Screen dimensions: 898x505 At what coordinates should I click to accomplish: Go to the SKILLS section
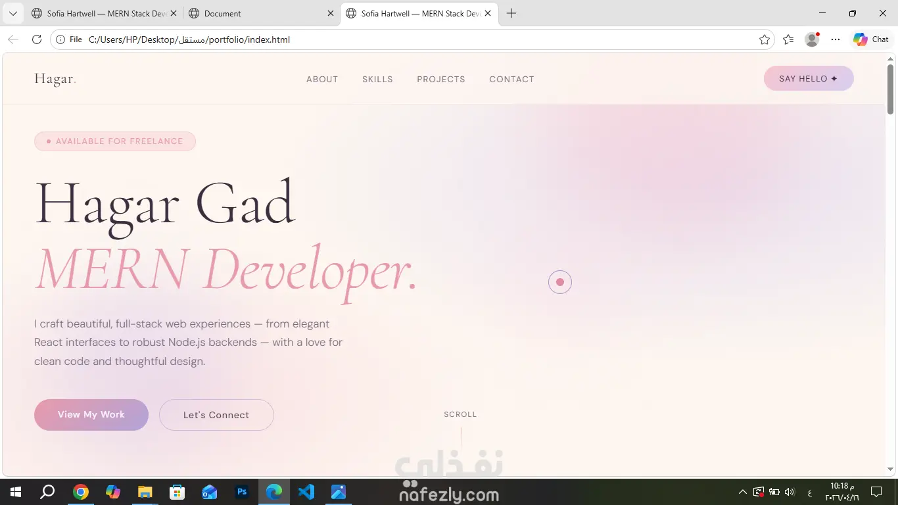(377, 80)
